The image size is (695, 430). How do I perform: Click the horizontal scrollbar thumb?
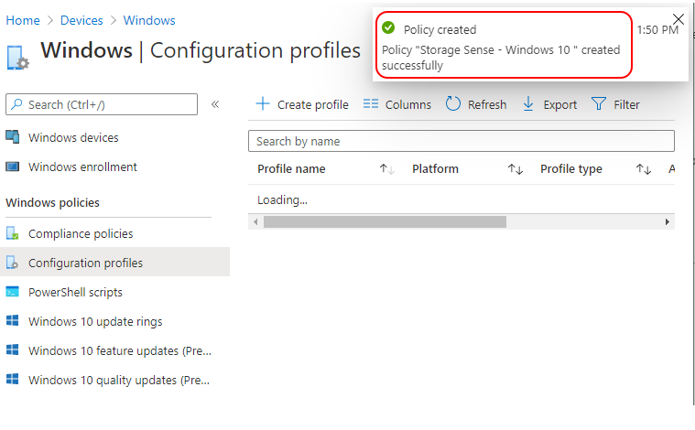pos(385,221)
